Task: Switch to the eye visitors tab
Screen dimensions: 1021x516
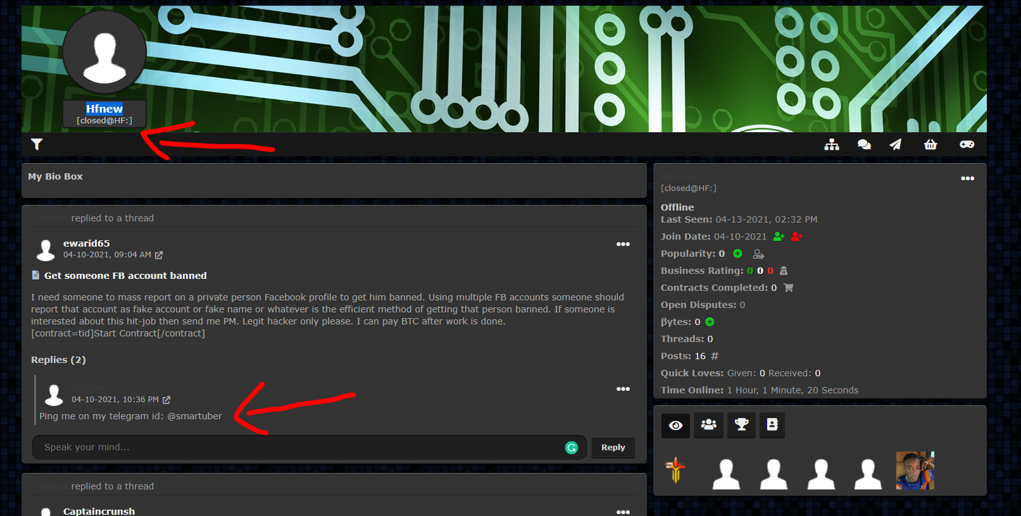Action: [676, 425]
